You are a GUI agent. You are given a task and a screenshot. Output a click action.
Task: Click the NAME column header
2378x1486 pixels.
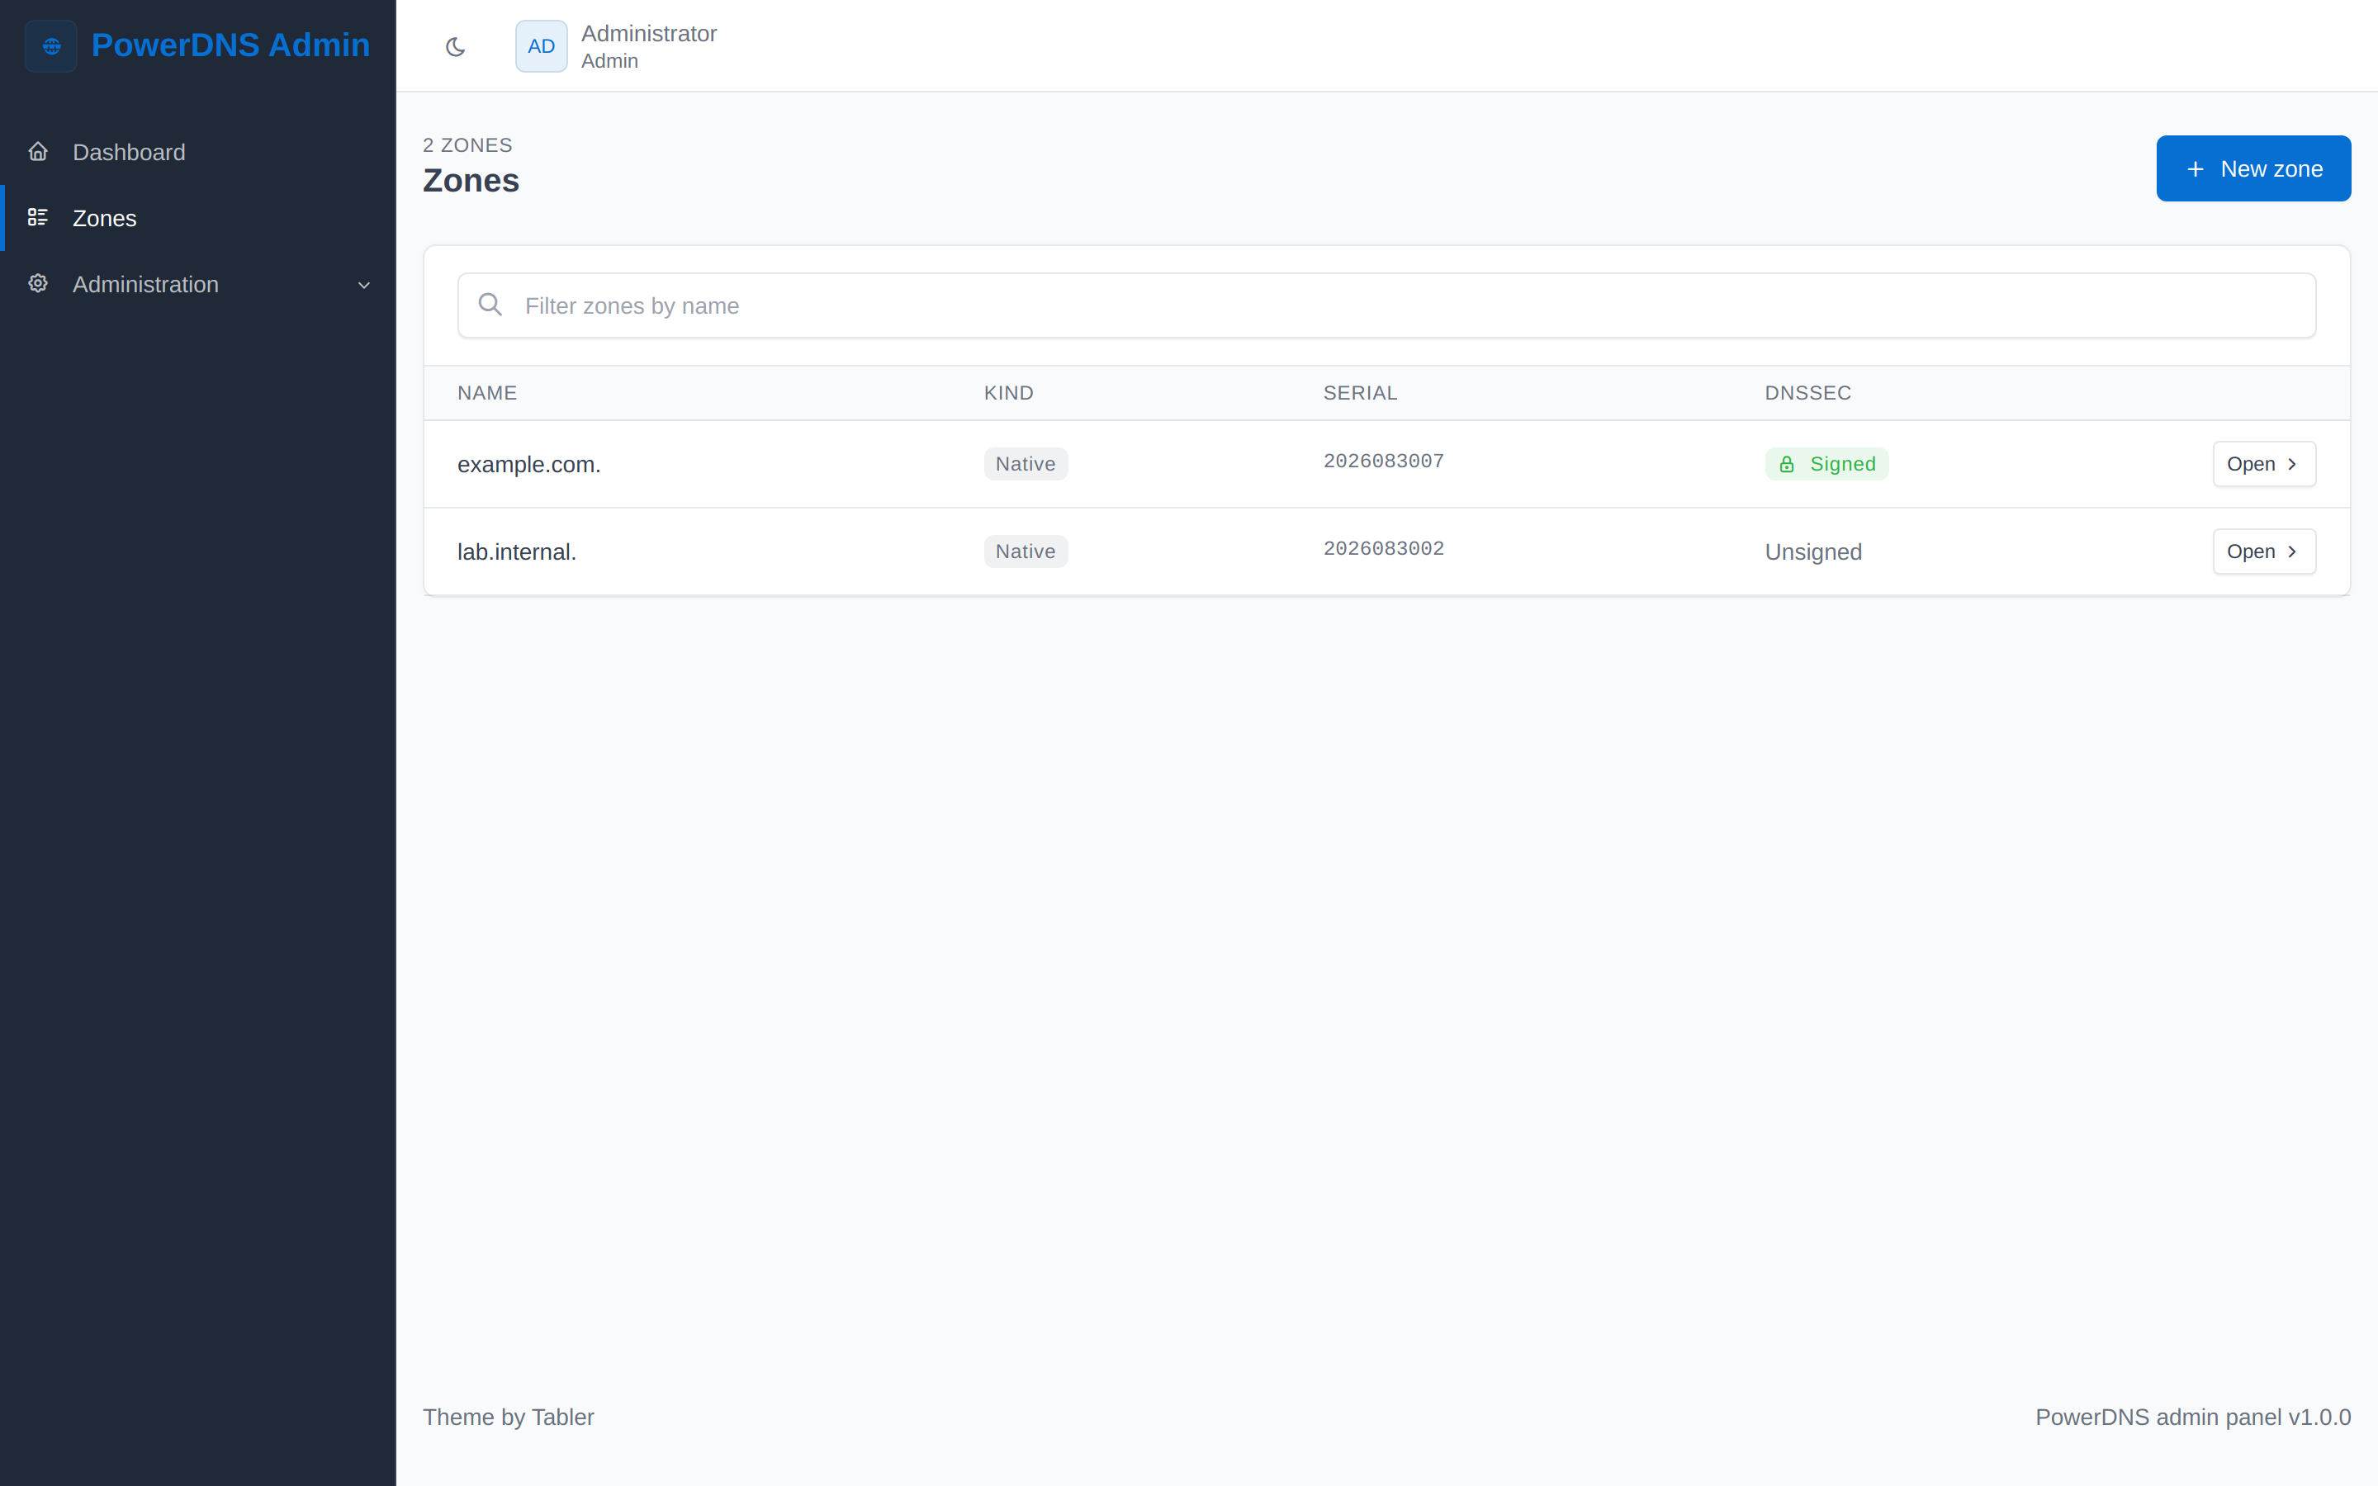487,393
